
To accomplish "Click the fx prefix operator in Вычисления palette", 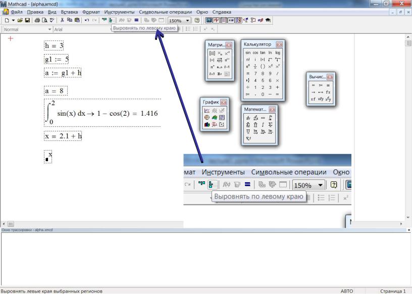I will tap(328, 92).
